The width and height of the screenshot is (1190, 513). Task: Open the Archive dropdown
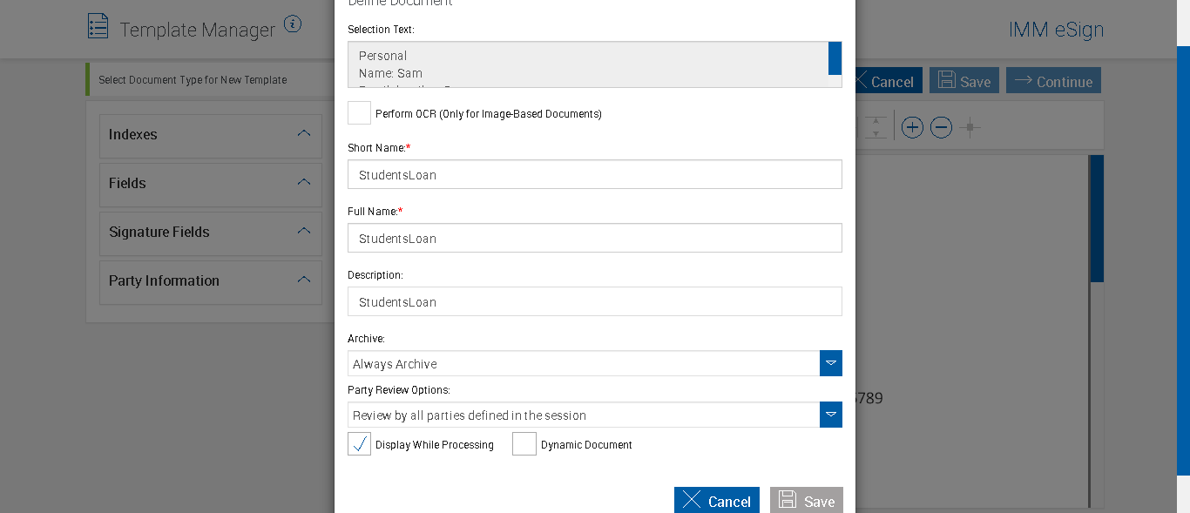click(830, 363)
